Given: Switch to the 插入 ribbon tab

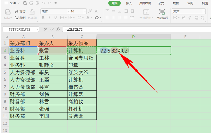Looking at the screenshot, I should 129,3.
